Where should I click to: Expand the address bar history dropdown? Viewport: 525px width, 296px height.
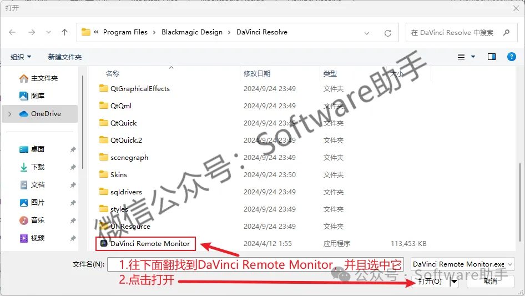pyautogui.click(x=367, y=33)
